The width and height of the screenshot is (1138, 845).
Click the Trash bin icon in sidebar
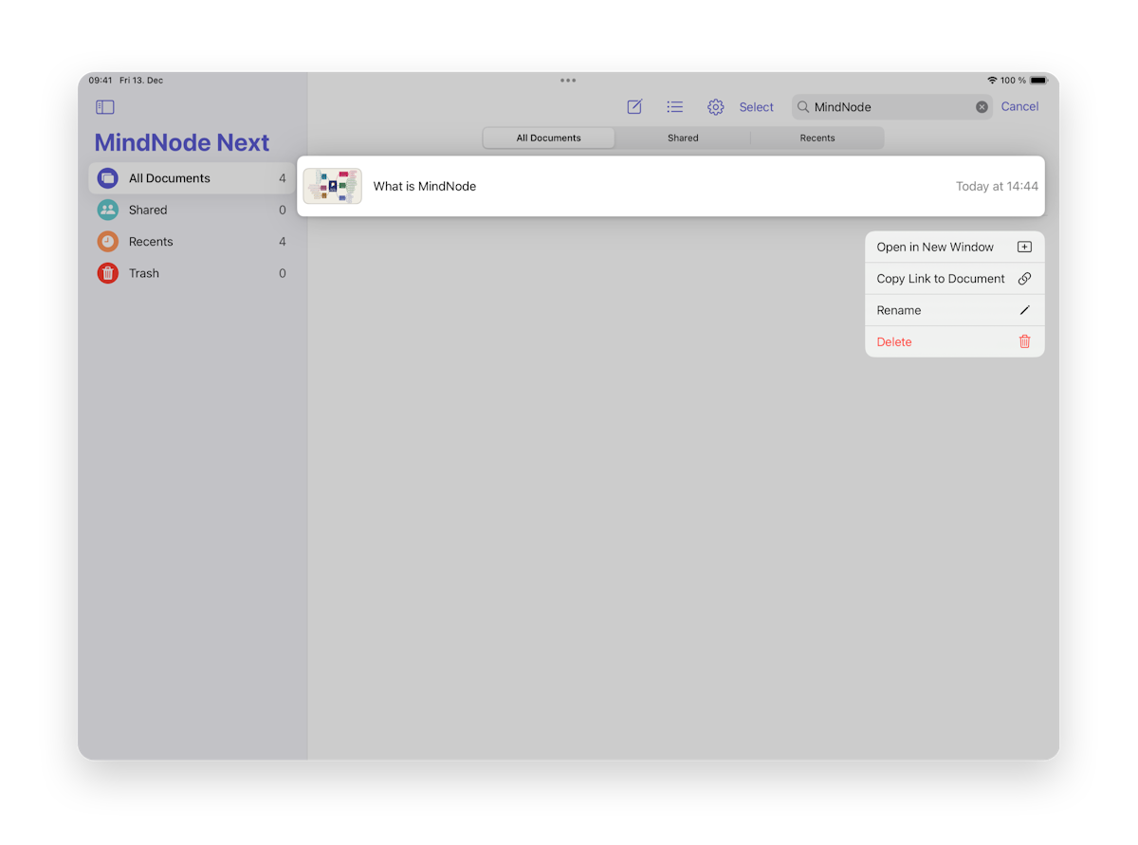[x=108, y=273]
